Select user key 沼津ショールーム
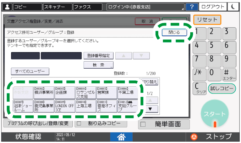Image resolution: width=241 pixels, height=143 pixels. [23, 106]
